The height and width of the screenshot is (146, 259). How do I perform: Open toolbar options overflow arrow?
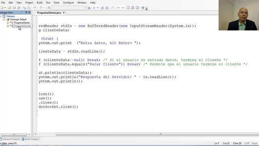[146, 9]
